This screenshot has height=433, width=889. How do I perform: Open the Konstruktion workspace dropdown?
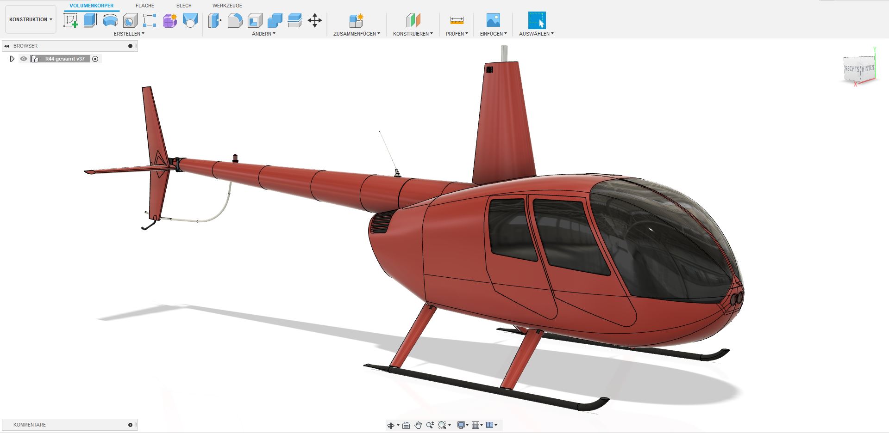[31, 19]
